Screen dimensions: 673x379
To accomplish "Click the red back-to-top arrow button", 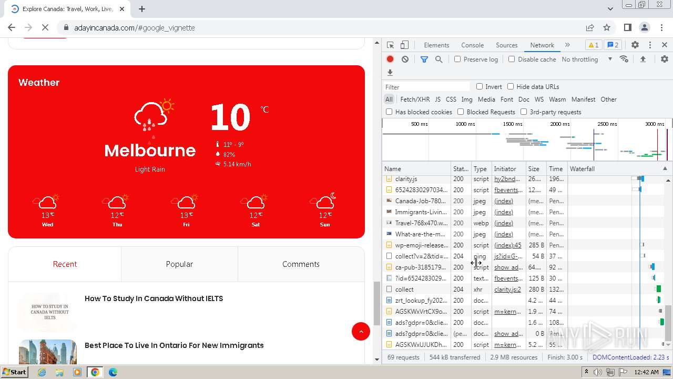I will click(361, 331).
